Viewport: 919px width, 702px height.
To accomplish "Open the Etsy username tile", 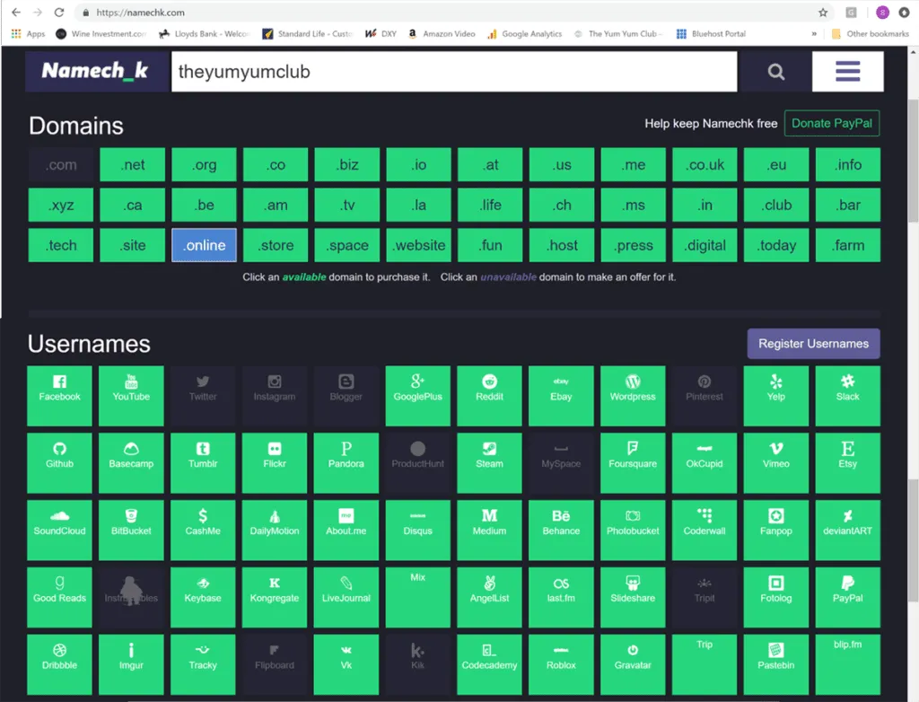I will click(x=847, y=462).
